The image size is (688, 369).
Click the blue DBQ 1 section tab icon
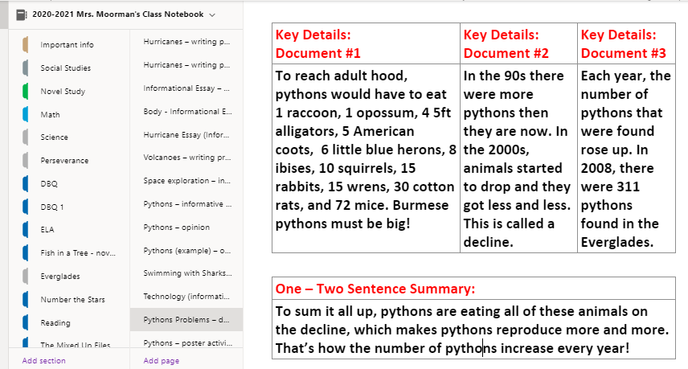click(26, 207)
